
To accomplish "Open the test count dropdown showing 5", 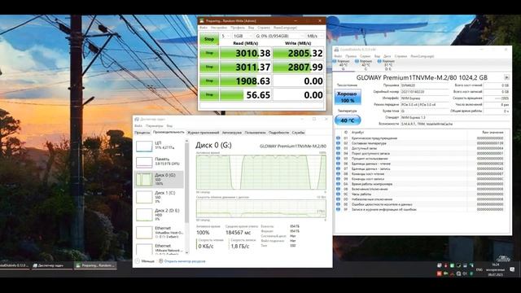I will [225, 36].
